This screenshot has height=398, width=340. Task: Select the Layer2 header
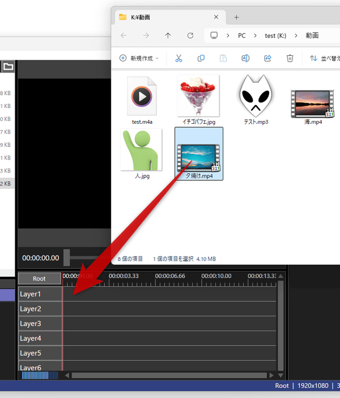(x=40, y=309)
